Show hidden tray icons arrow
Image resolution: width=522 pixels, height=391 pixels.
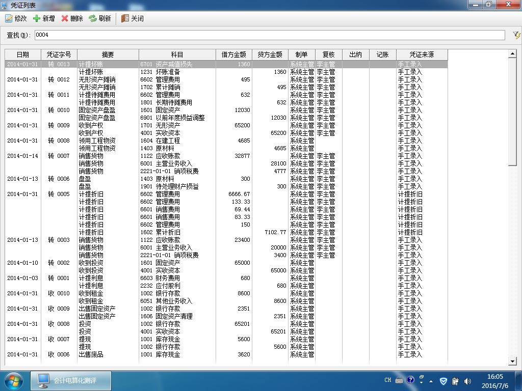point(431,381)
